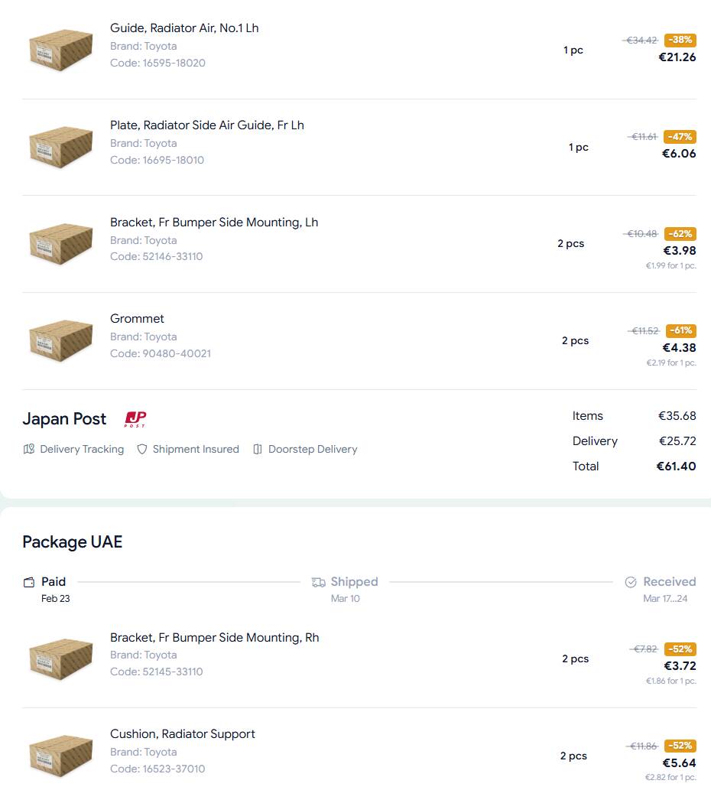Viewport: 711px width, 803px height.
Task: Open the Guide, Radiator Air product thumbnail
Action: click(x=60, y=50)
